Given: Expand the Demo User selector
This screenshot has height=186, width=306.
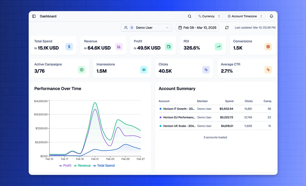Looking at the screenshot, I should [x=146, y=27].
